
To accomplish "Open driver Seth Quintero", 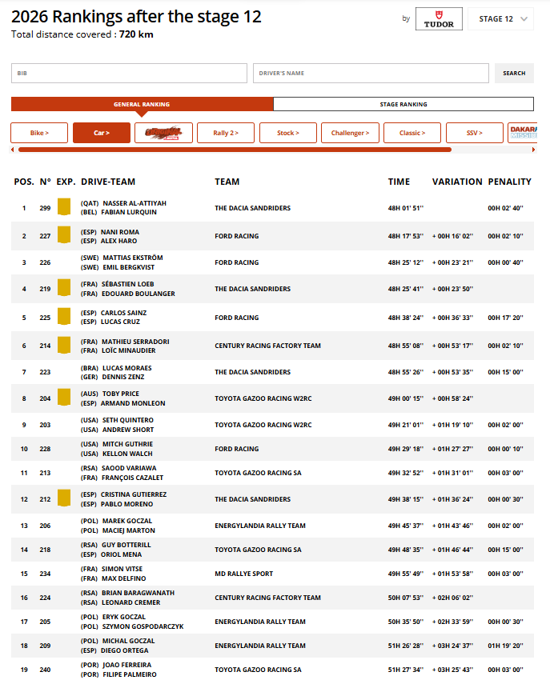I will pos(128,420).
